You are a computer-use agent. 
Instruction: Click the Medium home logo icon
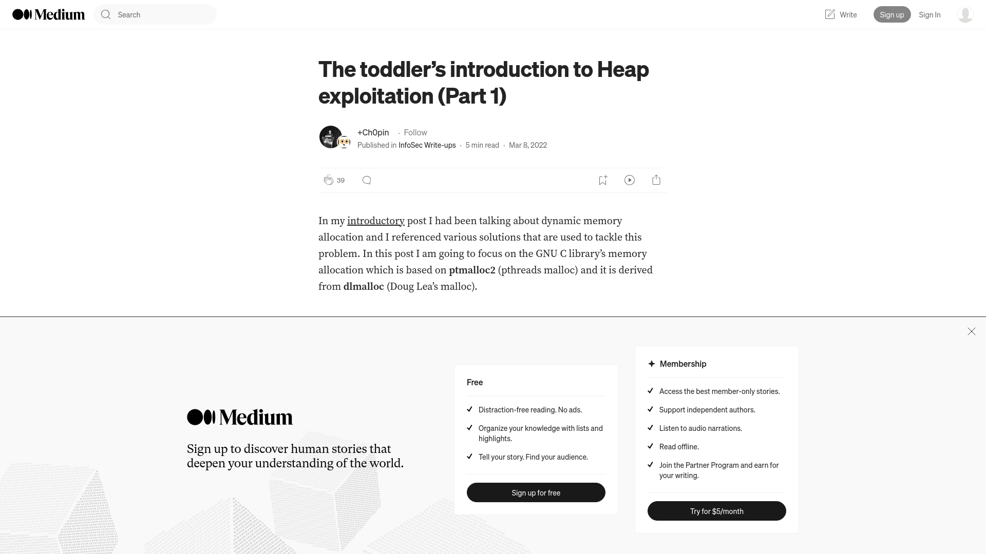pos(48,14)
